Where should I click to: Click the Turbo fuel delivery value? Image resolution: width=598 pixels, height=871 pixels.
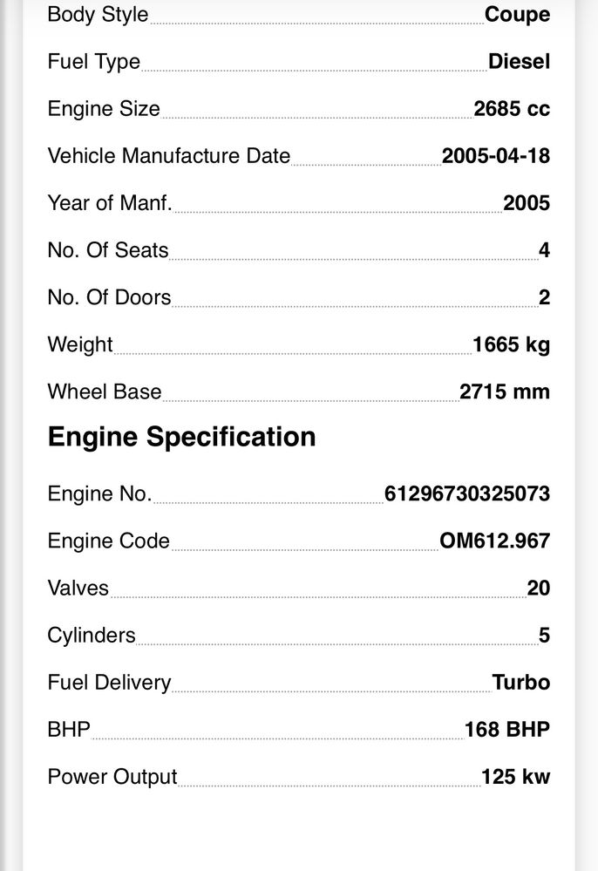520,683
